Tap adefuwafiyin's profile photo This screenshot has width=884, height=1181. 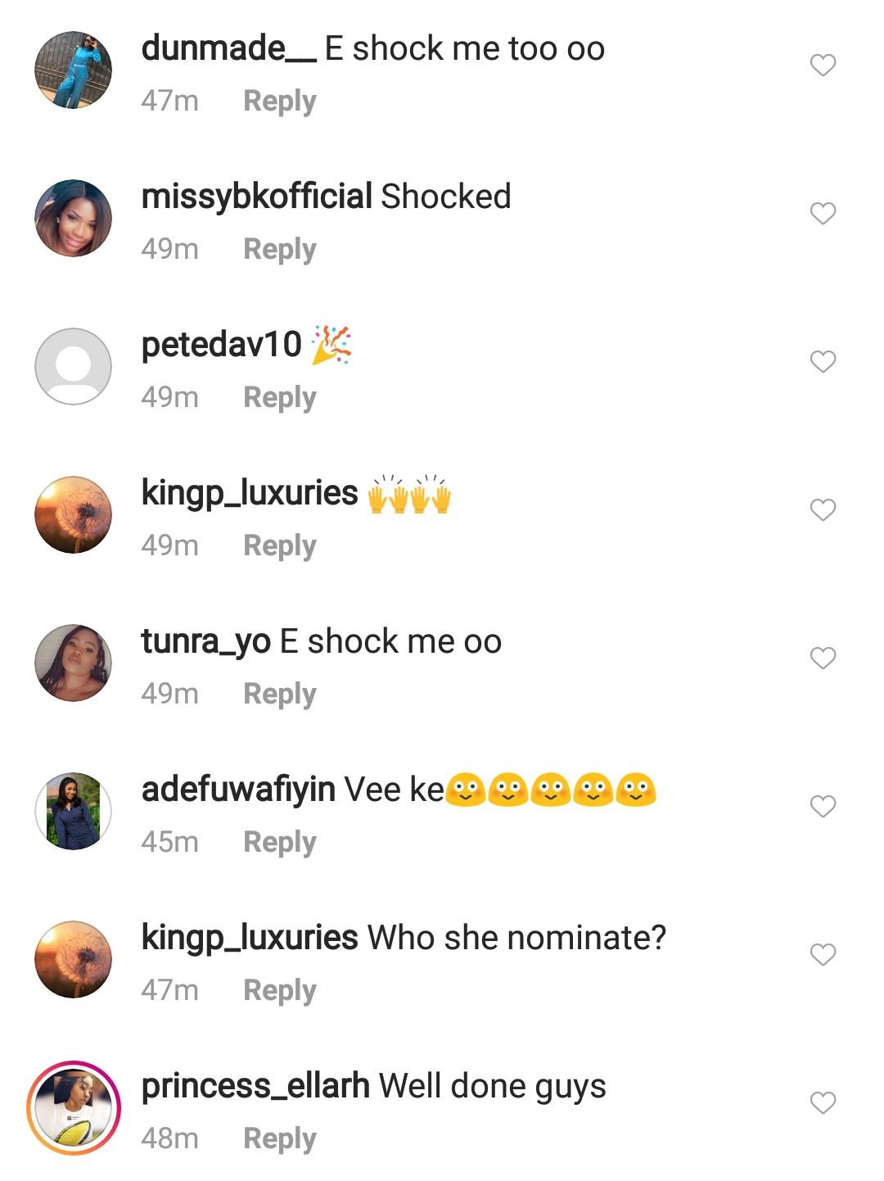pos(74,811)
